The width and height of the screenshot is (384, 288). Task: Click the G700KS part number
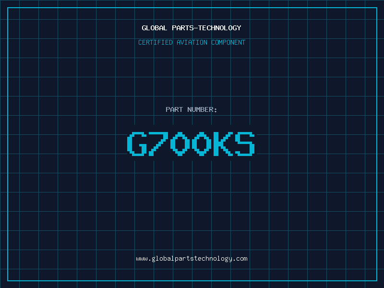191,144
